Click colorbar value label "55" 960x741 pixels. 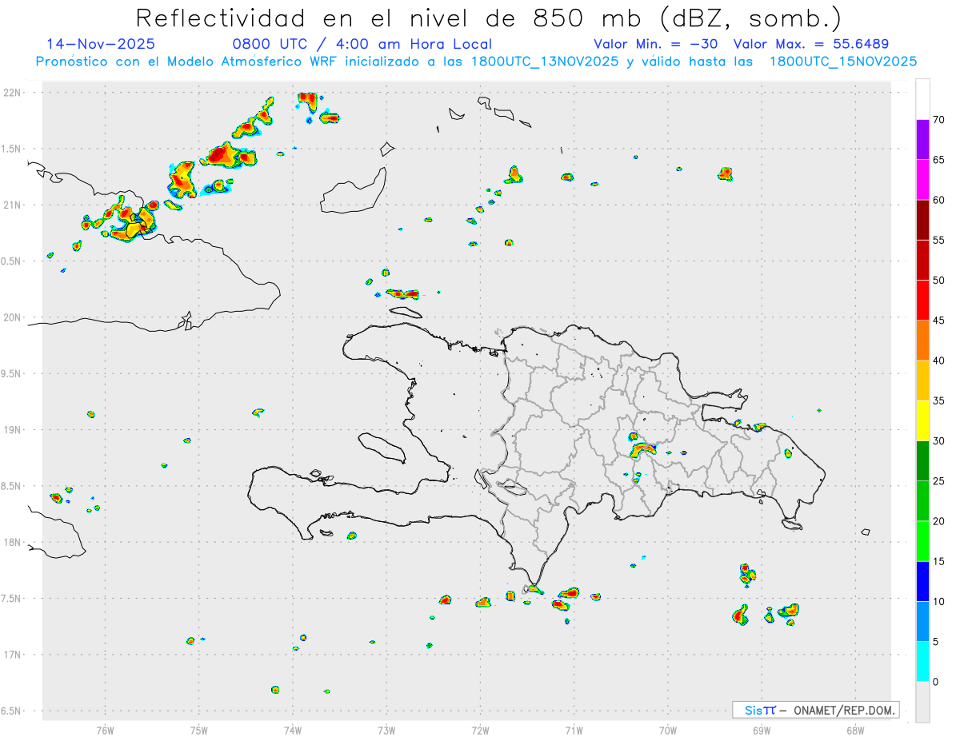939,240
